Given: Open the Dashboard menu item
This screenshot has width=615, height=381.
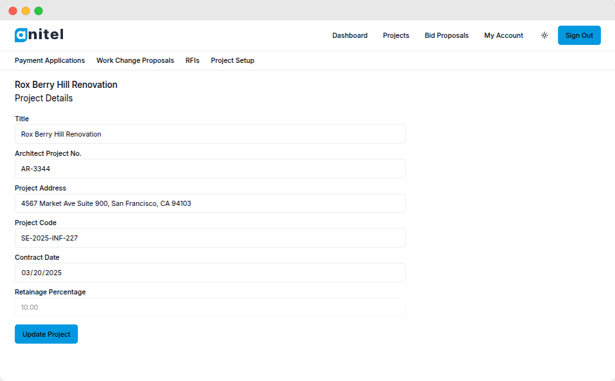Looking at the screenshot, I should click(350, 35).
